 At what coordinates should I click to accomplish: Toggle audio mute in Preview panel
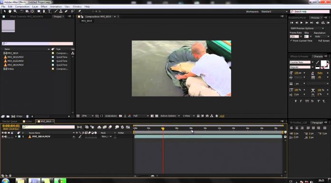[x=318, y=23]
